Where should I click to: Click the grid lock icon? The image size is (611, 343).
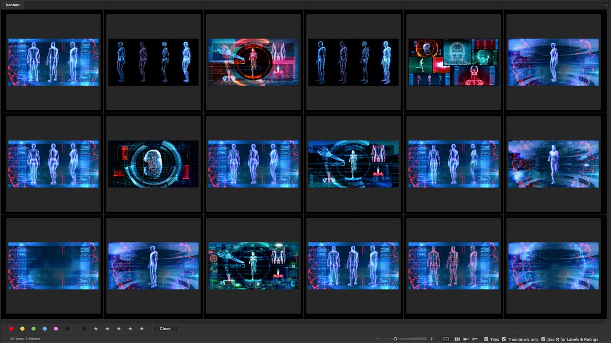(x=446, y=339)
